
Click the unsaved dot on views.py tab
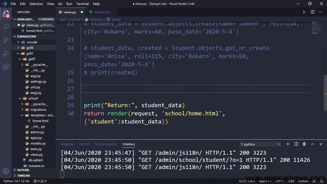tap(82, 12)
